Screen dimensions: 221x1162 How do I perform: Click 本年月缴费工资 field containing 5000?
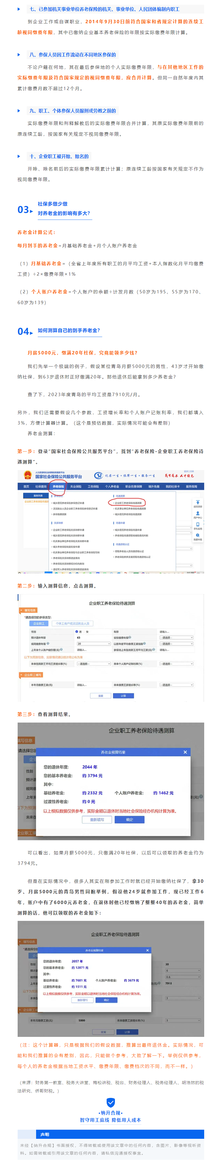pos(96,1020)
